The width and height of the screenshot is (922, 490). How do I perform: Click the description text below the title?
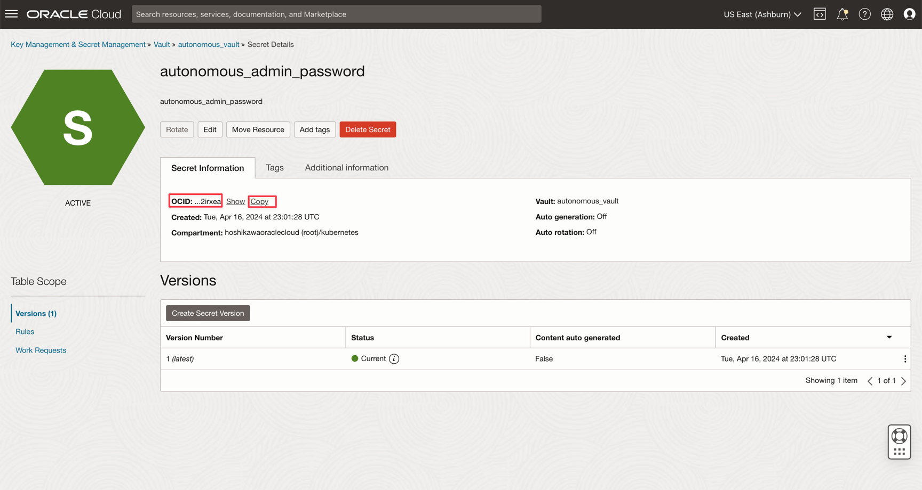pyautogui.click(x=211, y=101)
